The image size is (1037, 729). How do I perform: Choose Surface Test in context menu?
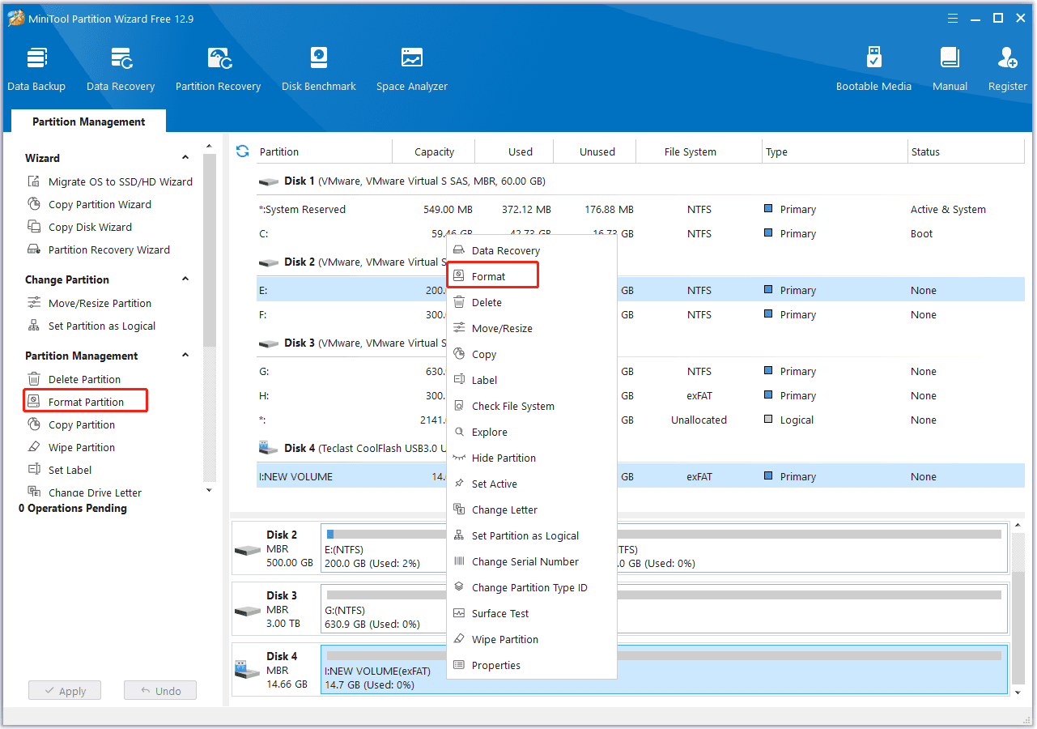[x=532, y=613]
